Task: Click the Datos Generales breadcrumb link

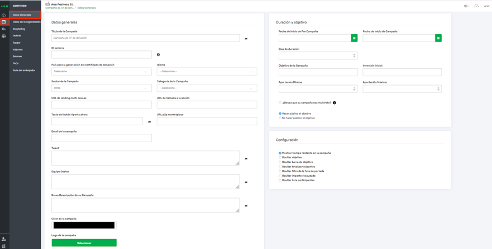Action: click(x=87, y=8)
